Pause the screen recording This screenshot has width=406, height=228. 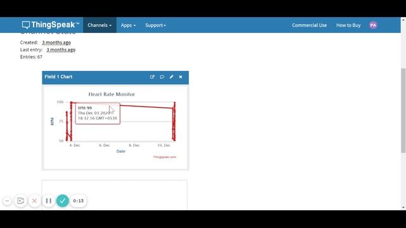click(x=48, y=201)
